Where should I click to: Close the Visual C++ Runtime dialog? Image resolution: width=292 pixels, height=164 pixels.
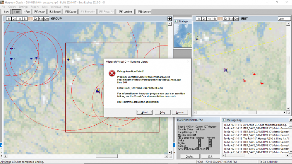pyautogui.click(x=188, y=61)
